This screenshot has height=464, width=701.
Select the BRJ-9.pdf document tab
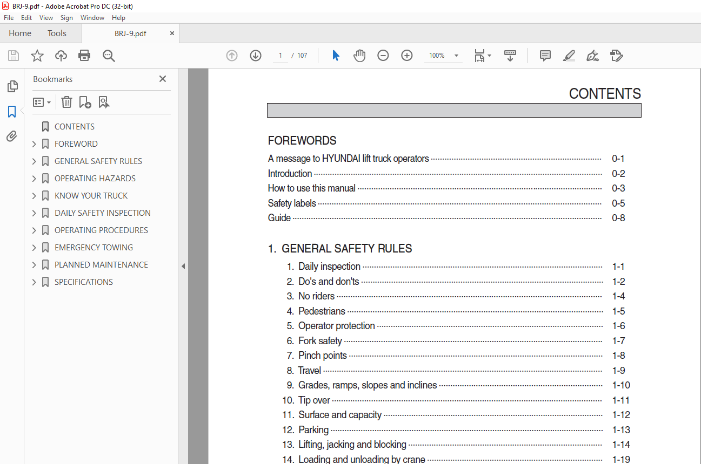pos(130,33)
